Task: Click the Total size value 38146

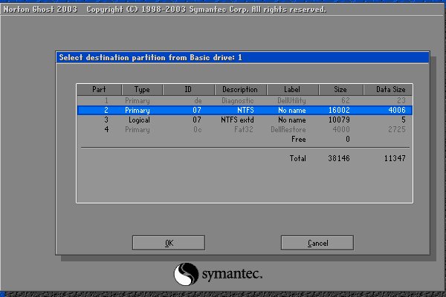Action: 338,158
